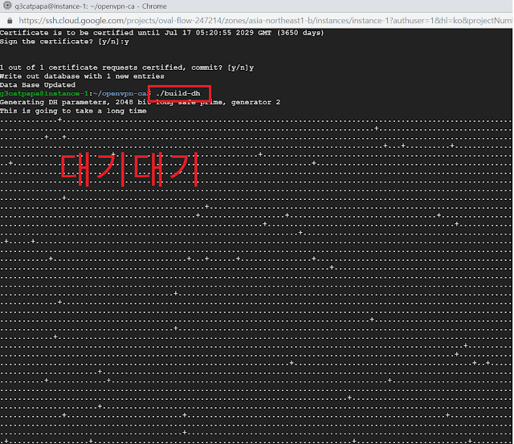Click 'This is going to take a long time'
The width and height of the screenshot is (514, 444).
[x=73, y=111]
